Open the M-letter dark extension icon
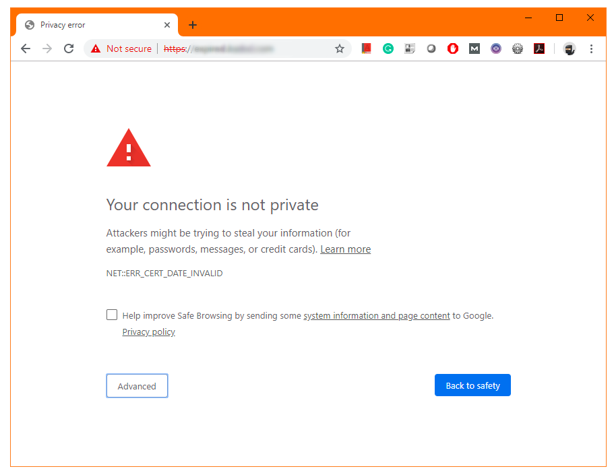 click(474, 49)
